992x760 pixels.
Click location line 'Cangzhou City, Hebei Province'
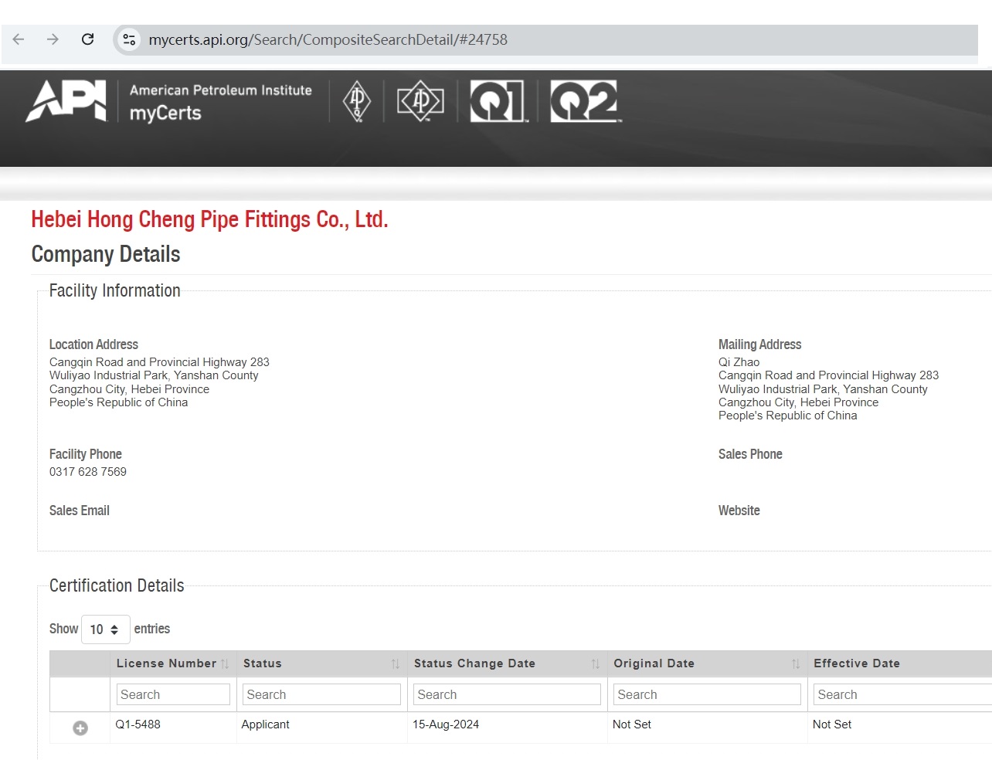[x=129, y=389]
